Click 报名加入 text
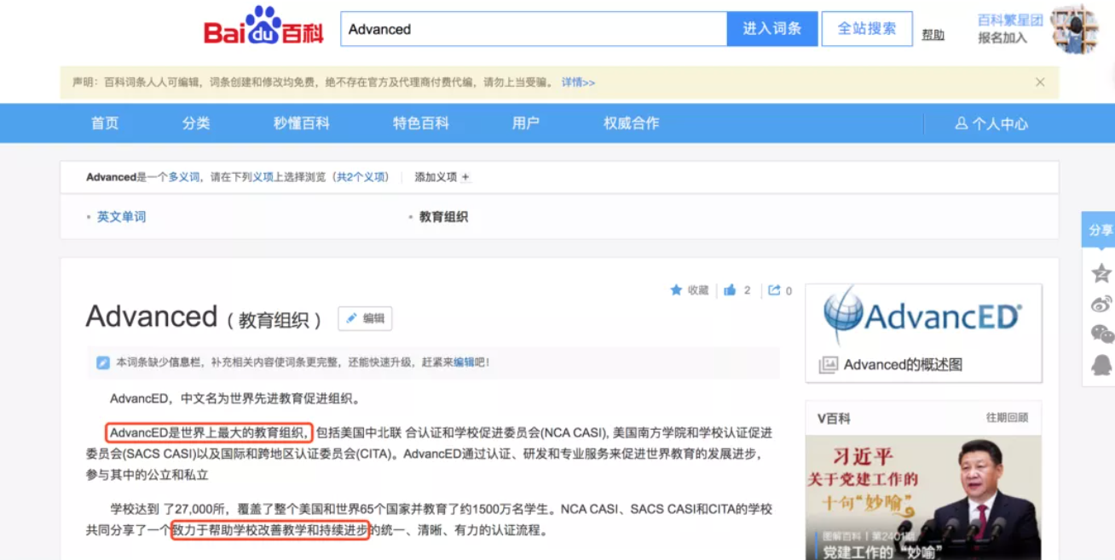The image size is (1115, 560). (x=1002, y=37)
